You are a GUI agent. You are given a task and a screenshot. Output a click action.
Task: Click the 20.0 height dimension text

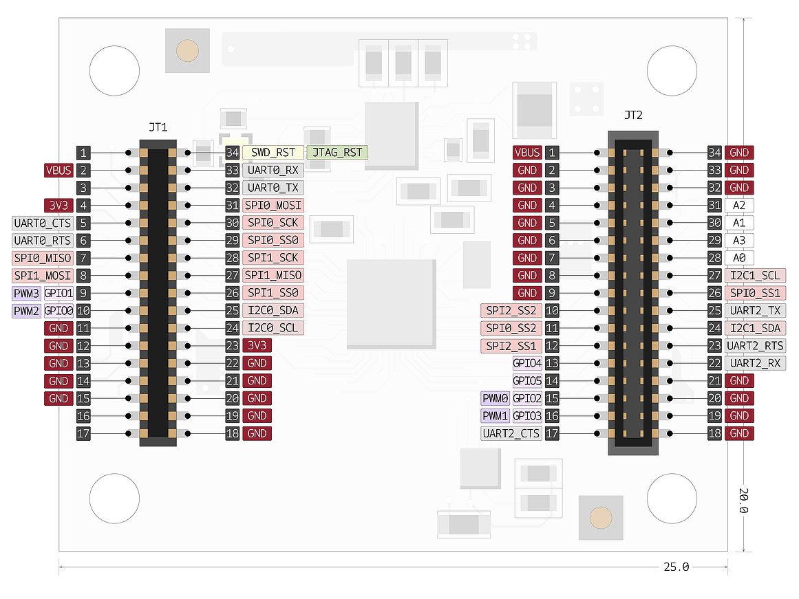(743, 500)
